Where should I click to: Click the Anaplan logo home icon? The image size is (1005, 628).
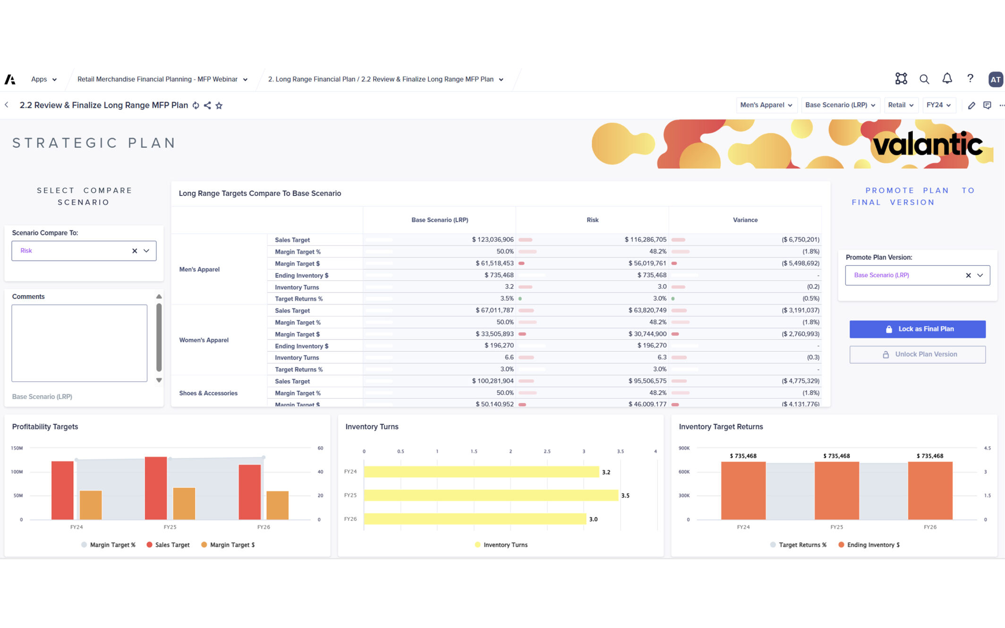10,79
